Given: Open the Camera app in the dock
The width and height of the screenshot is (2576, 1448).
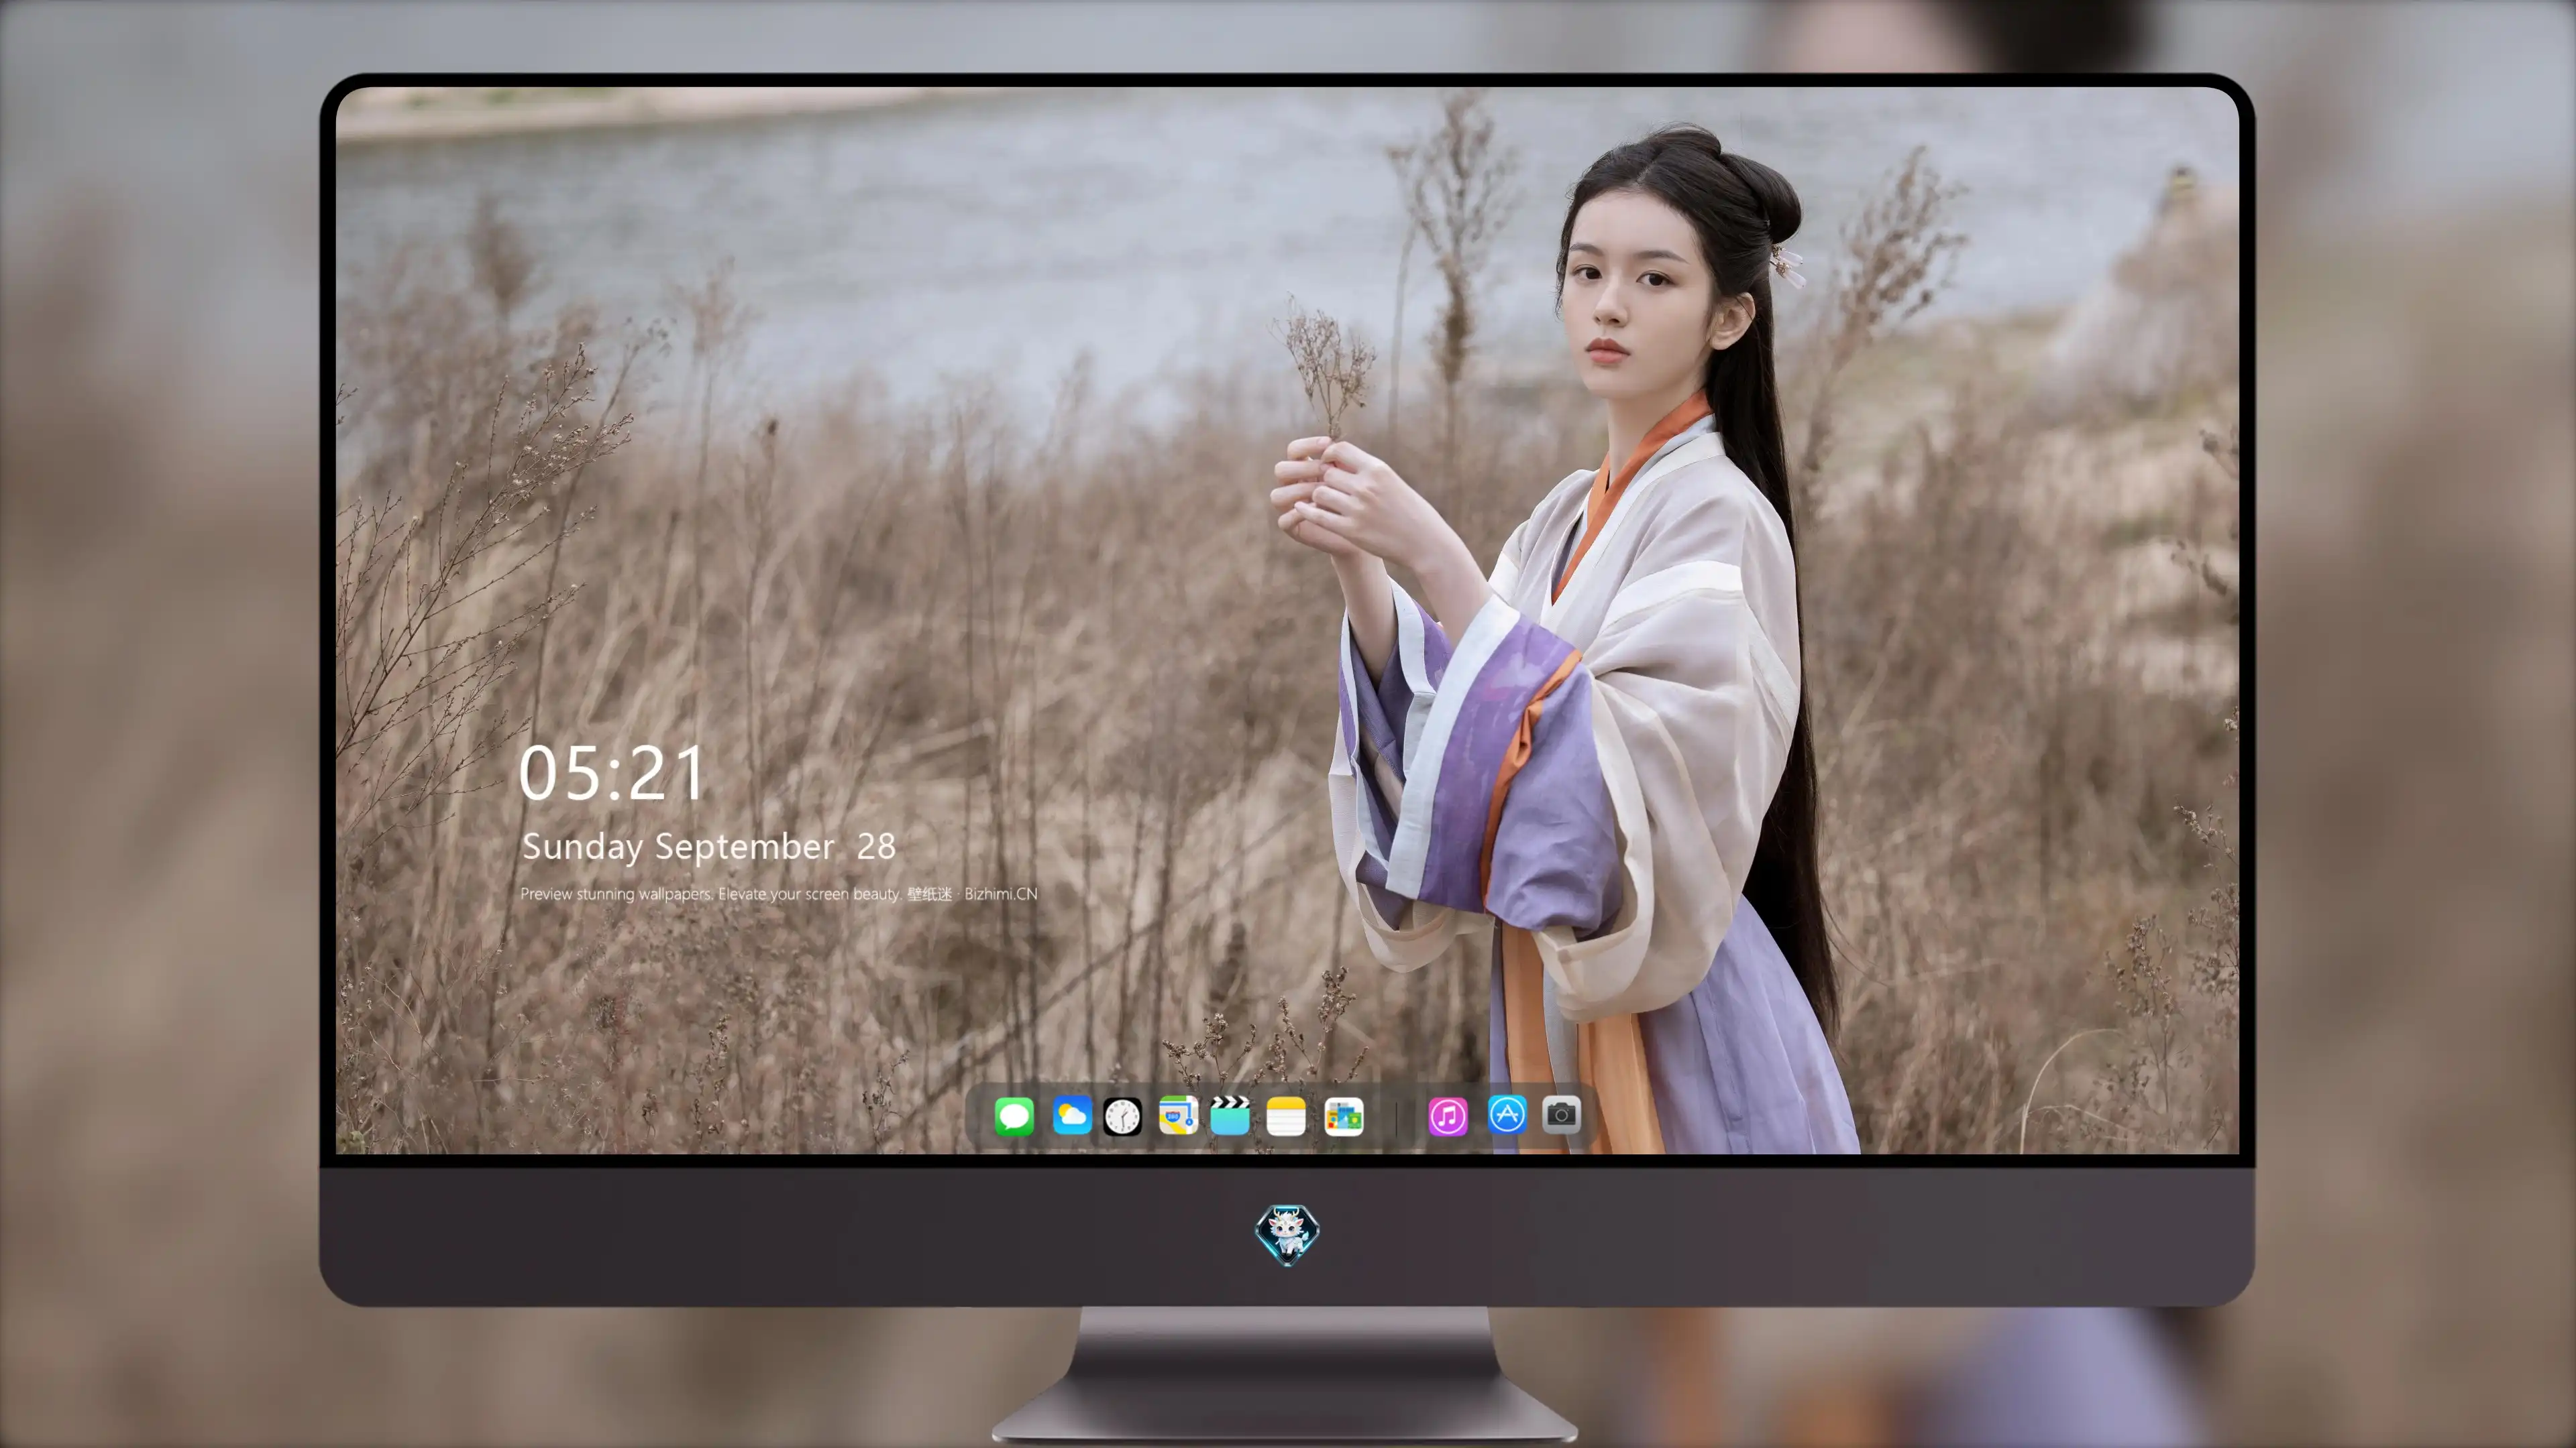Looking at the screenshot, I should [x=1561, y=1114].
